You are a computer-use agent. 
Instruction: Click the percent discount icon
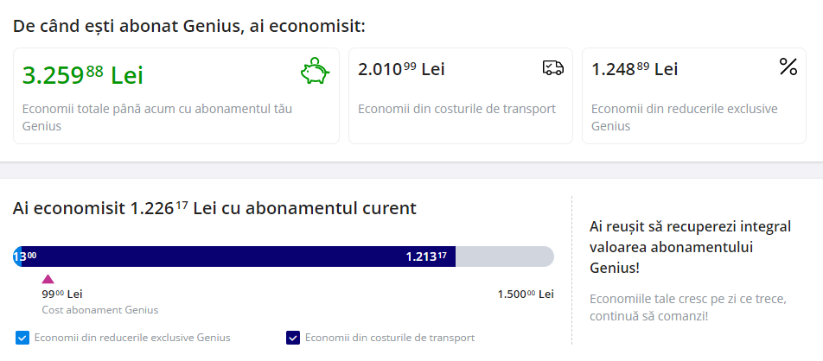click(x=788, y=66)
